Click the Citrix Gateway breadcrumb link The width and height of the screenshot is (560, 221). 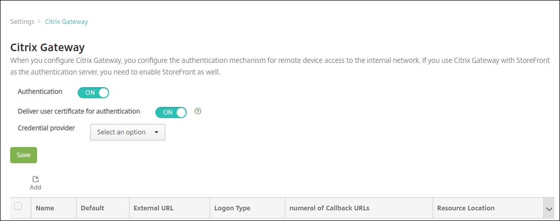pyautogui.click(x=67, y=22)
